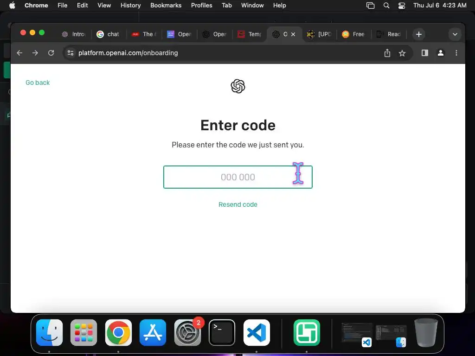
Task: Click the Go back link
Action: pos(38,83)
